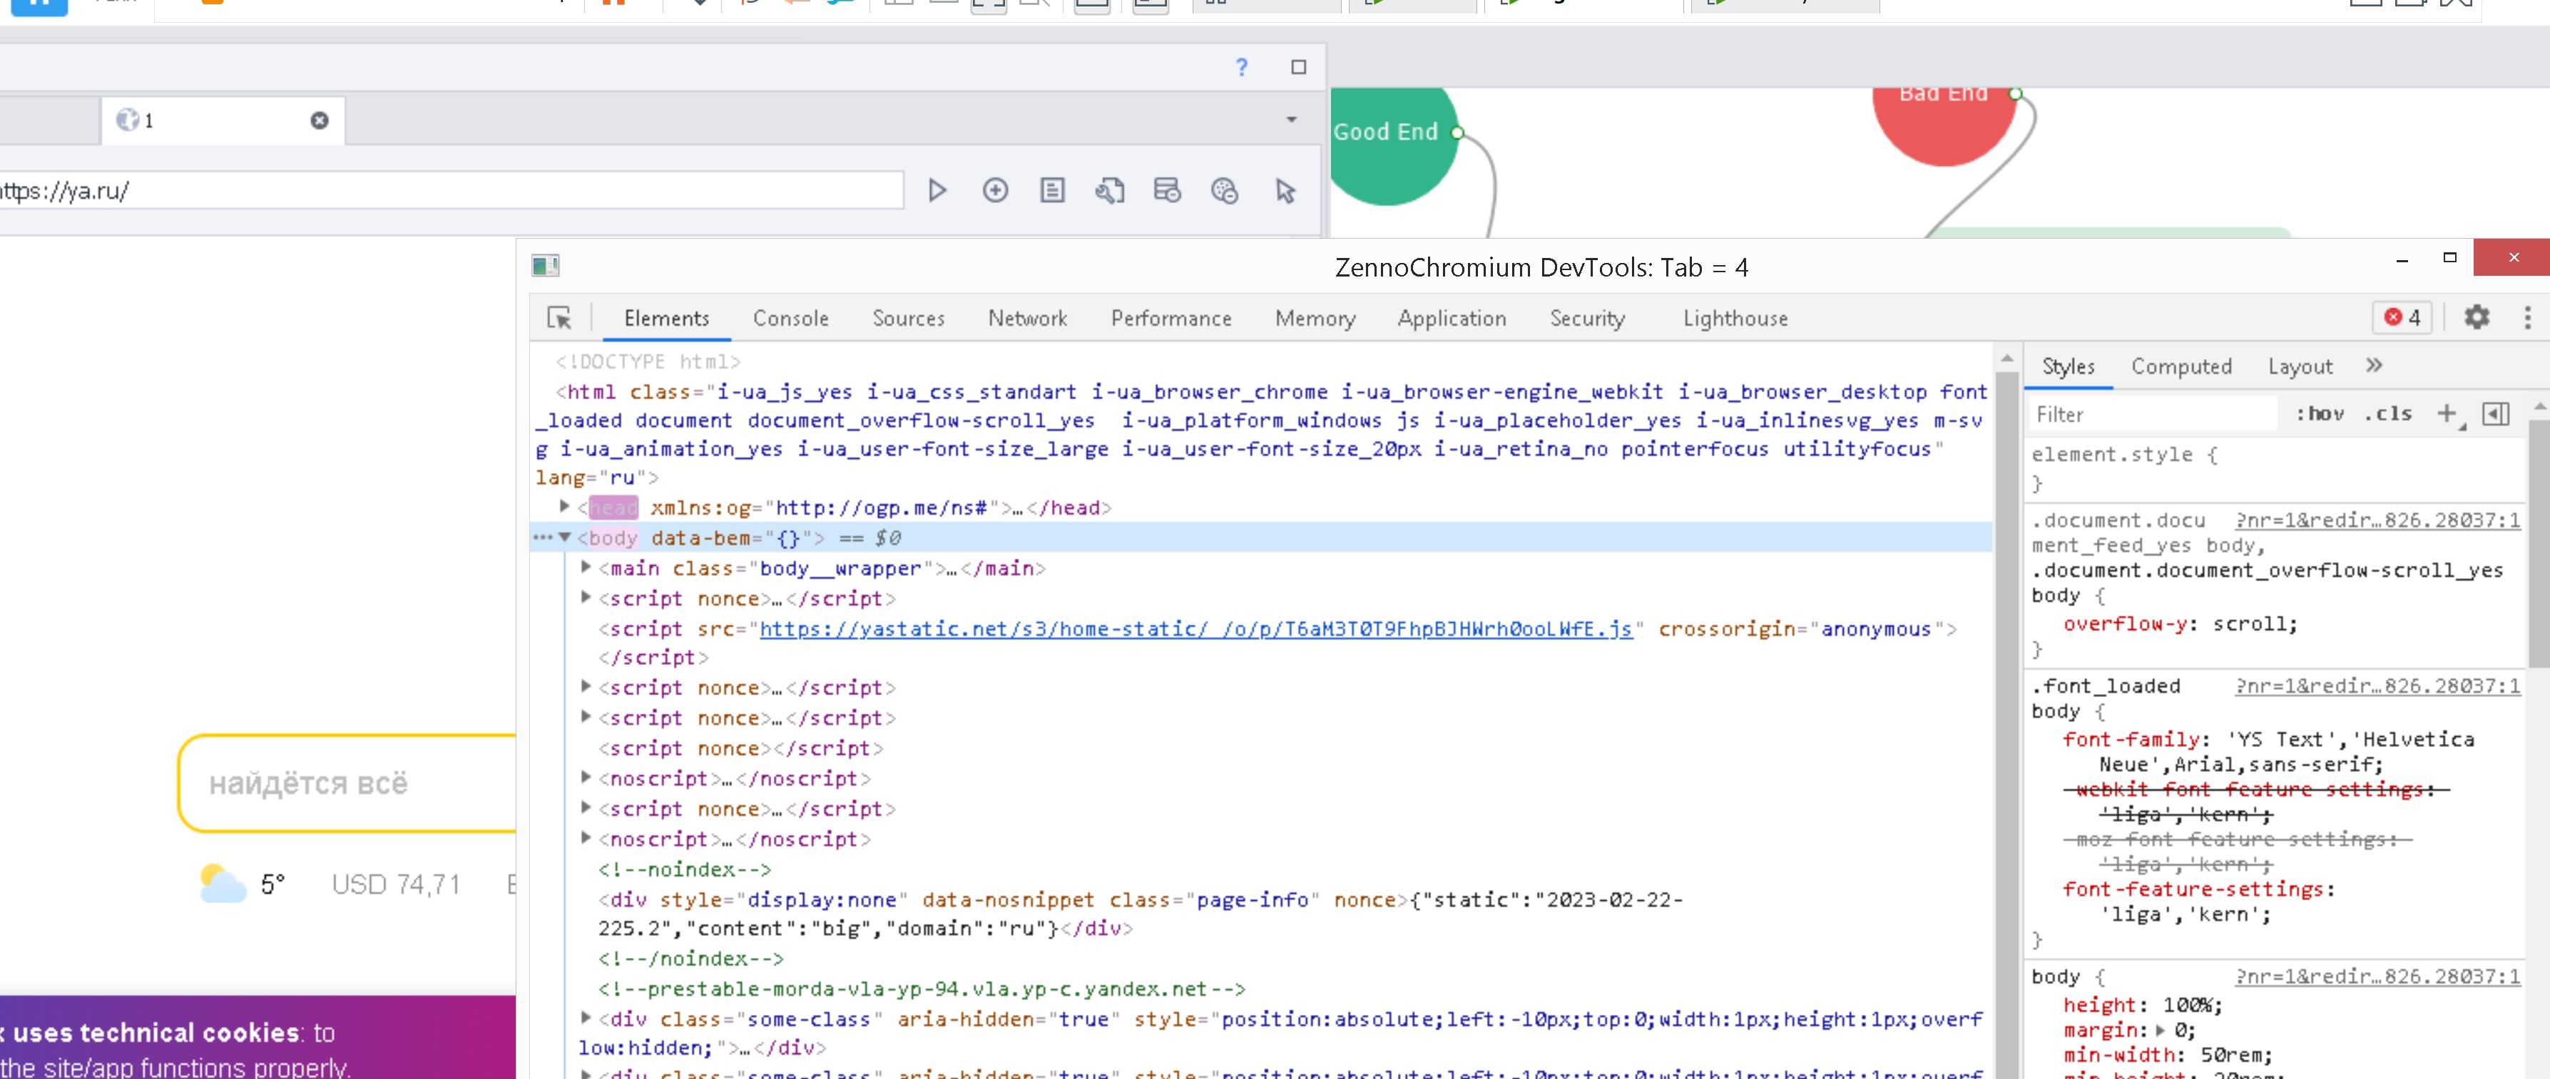Viewport: 2550px width, 1079px height.
Task: Open the Sources tab
Action: pos(908,319)
